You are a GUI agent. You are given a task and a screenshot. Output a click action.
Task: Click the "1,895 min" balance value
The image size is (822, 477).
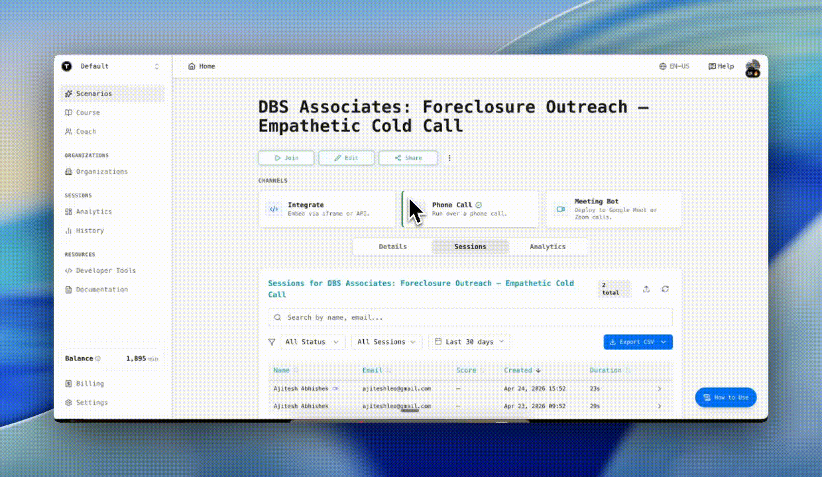point(142,358)
